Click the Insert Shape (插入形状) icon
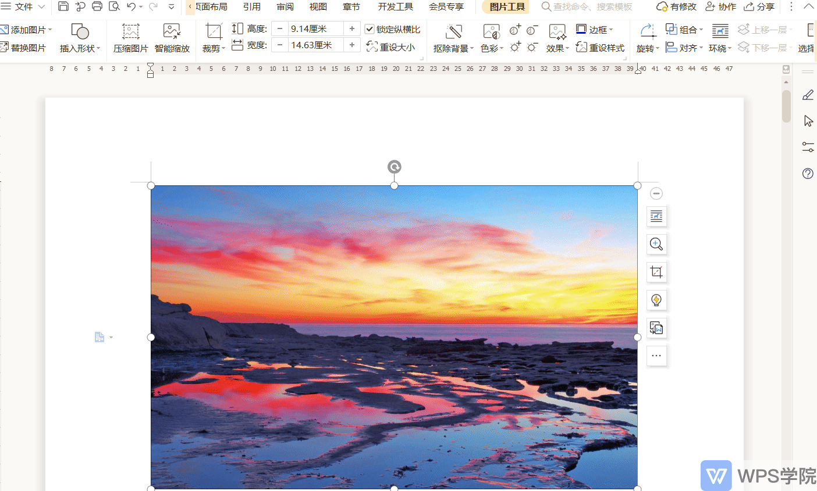Viewport: 817px width, 491px height. click(x=80, y=31)
